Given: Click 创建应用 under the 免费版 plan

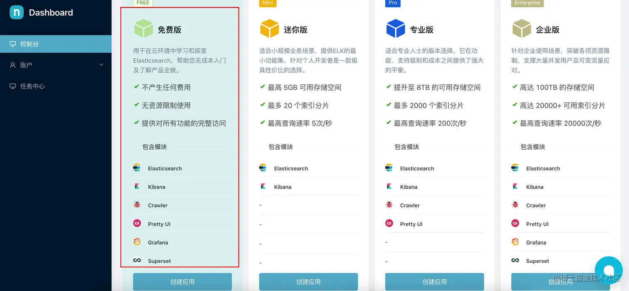Looking at the screenshot, I should (182, 282).
